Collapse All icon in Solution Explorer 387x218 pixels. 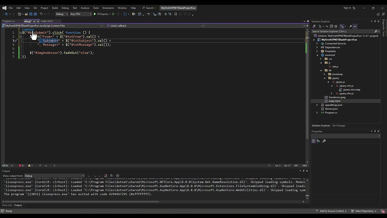coord(331,26)
